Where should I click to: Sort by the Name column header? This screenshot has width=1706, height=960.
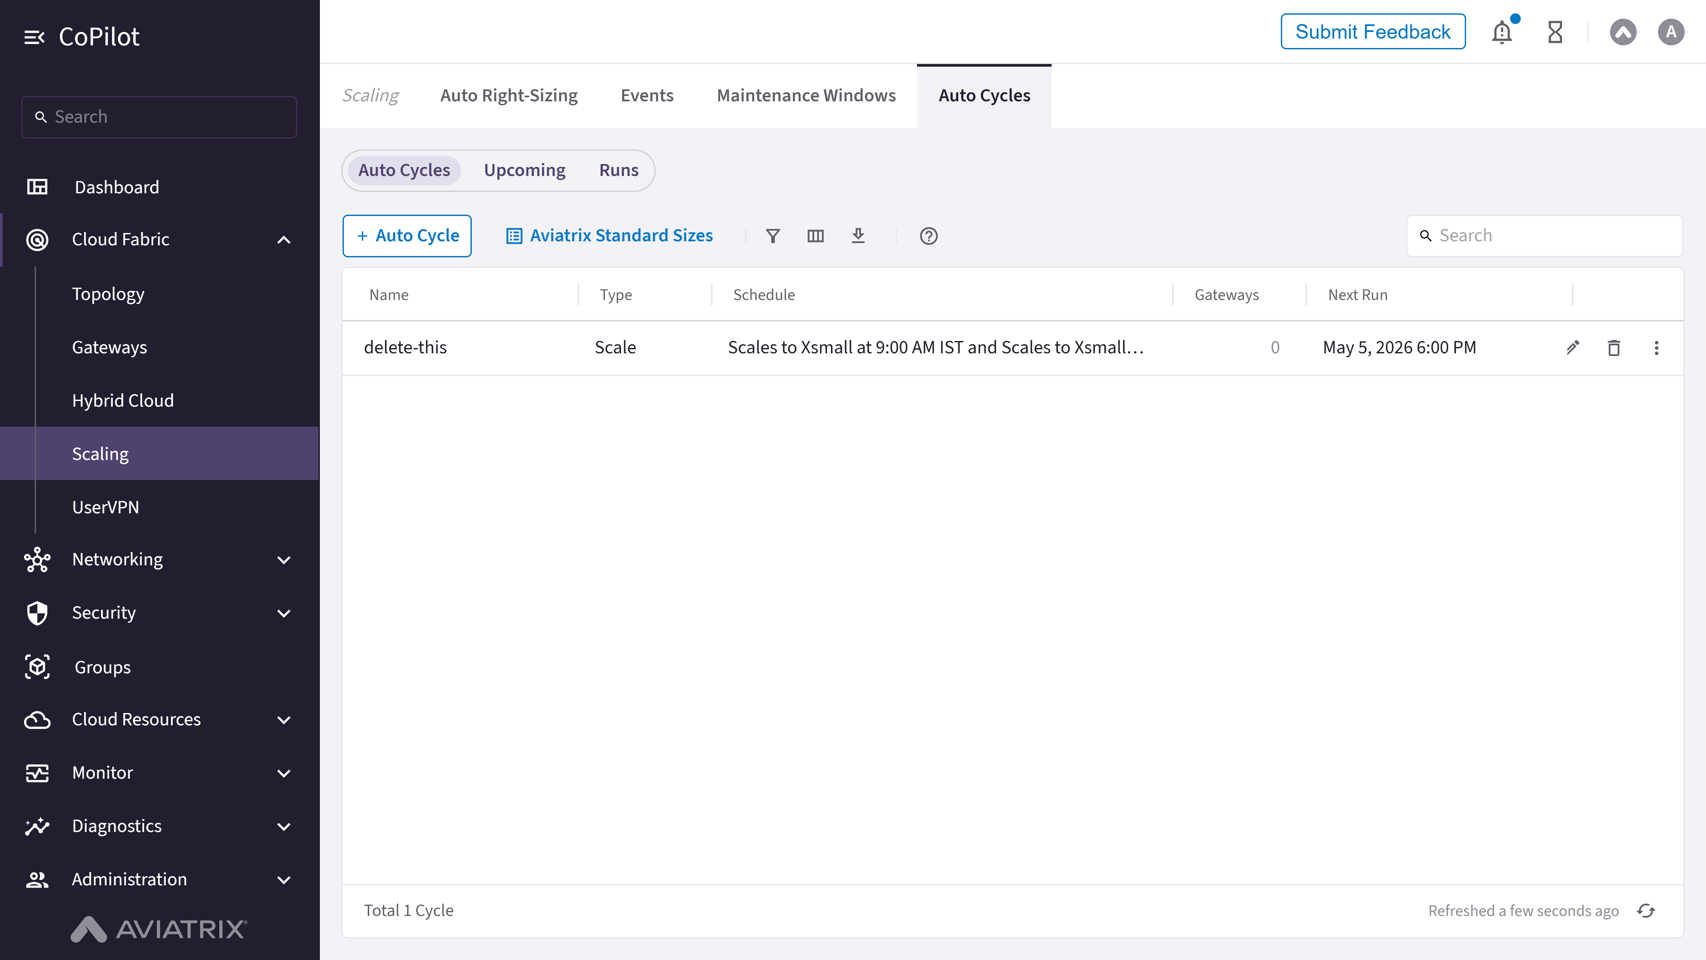point(389,295)
